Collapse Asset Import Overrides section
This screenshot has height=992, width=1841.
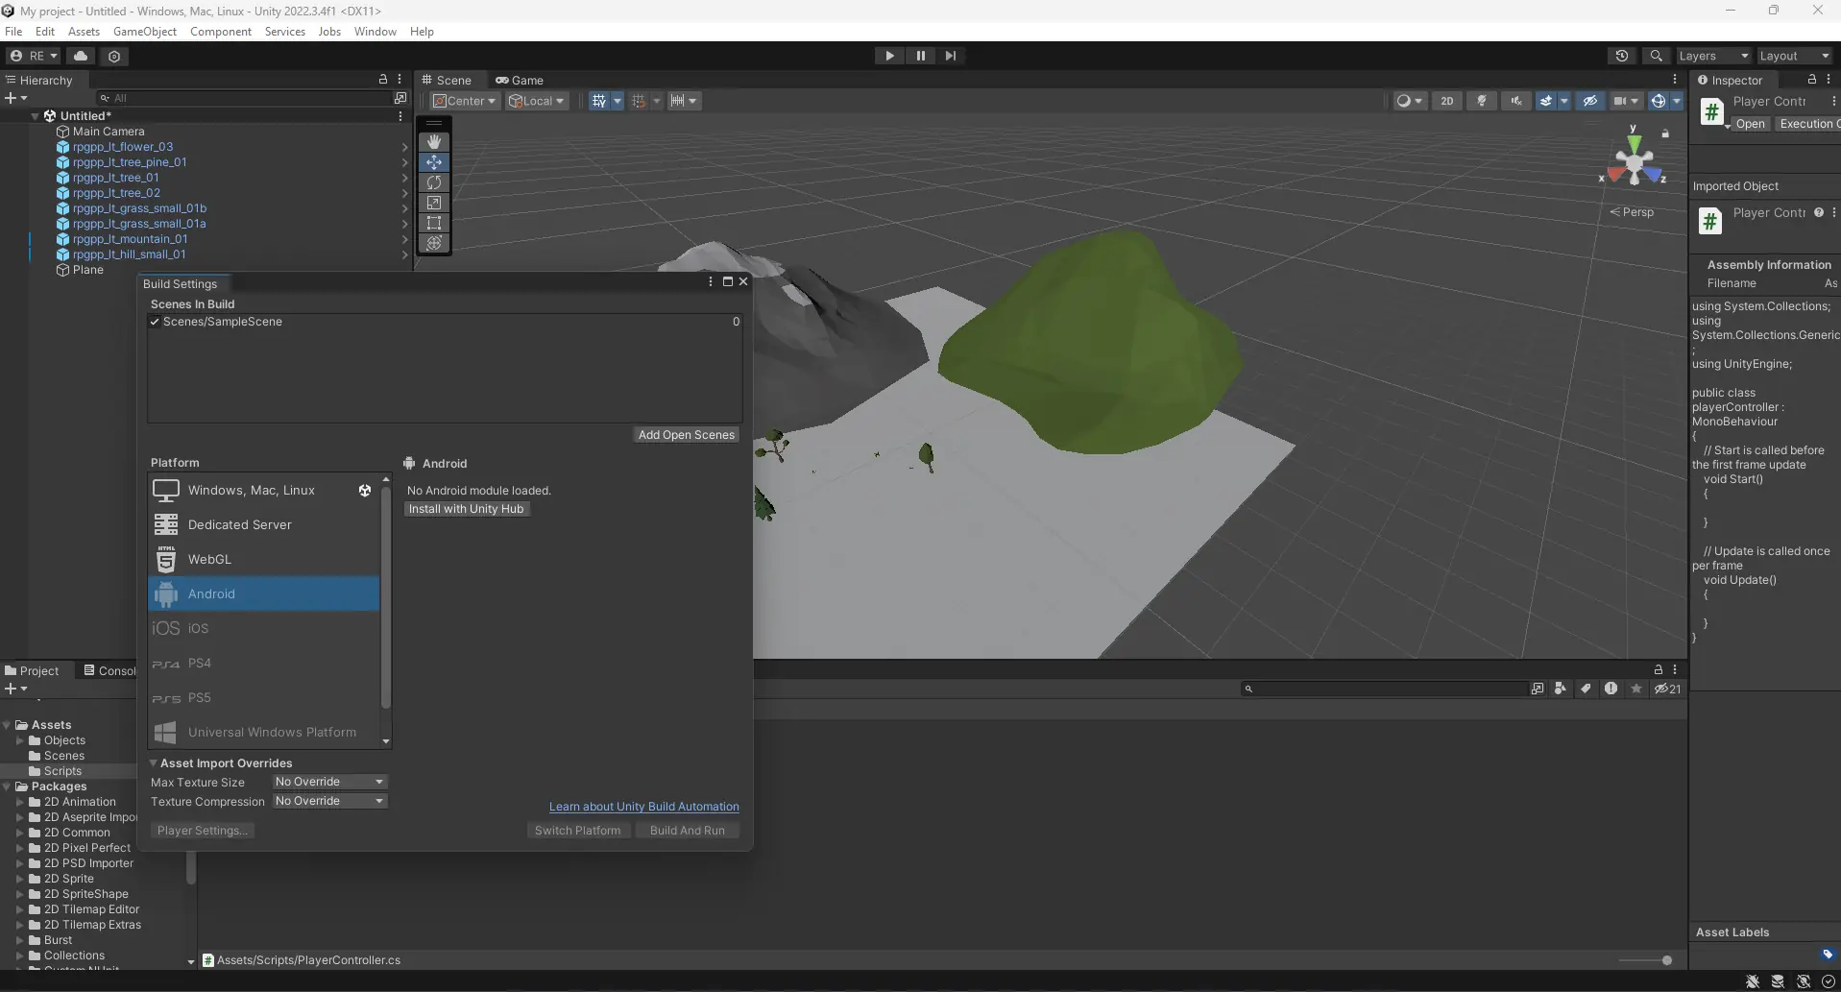(x=153, y=762)
